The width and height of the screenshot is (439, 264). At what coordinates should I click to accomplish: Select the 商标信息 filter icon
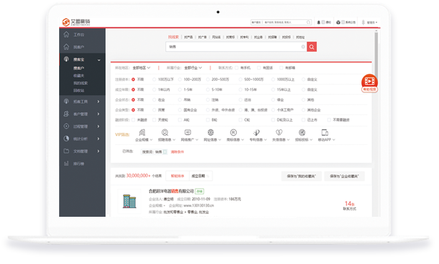coord(233,133)
